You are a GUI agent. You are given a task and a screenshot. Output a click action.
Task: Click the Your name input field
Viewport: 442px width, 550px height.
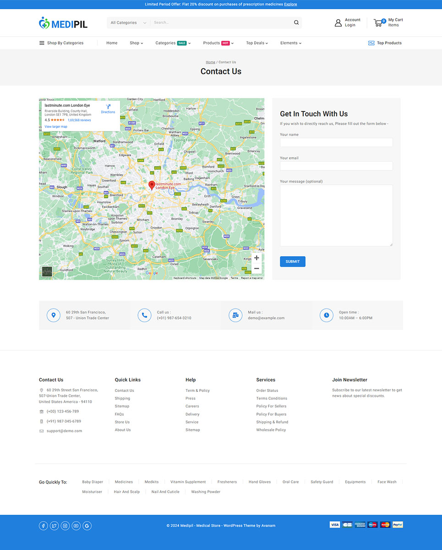tap(336, 143)
